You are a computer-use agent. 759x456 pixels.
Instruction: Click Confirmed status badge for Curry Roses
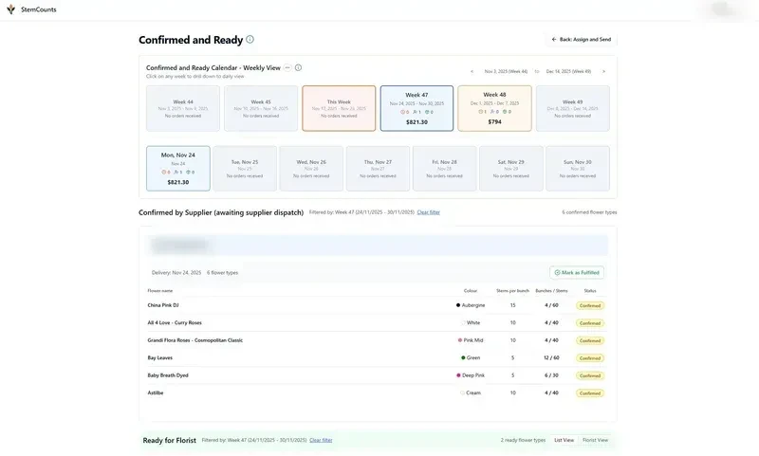(x=590, y=323)
